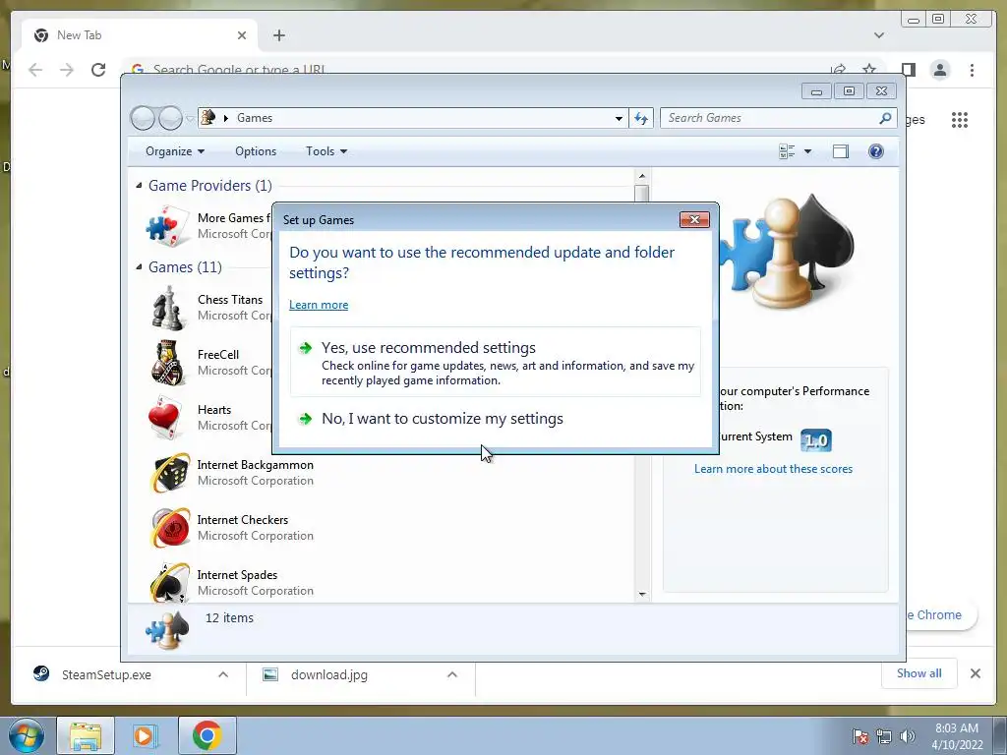Viewport: 1007px width, 755px height.
Task: Close the Set up Games dialog
Action: click(x=694, y=219)
